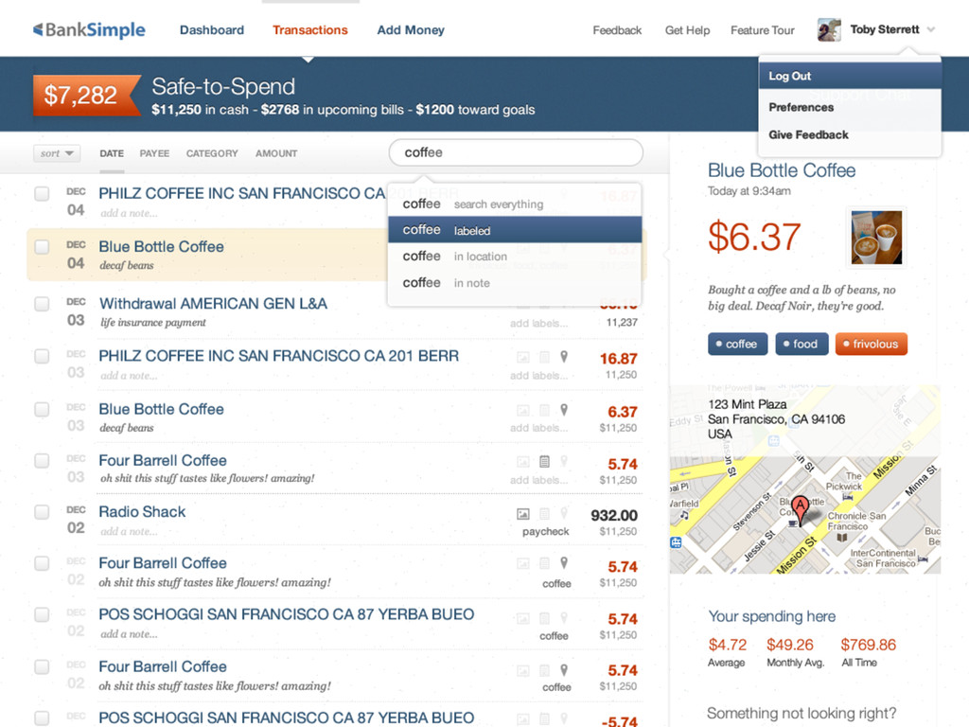Open the Transactions section
Screen dimensions: 969x727
pyautogui.click(x=310, y=29)
